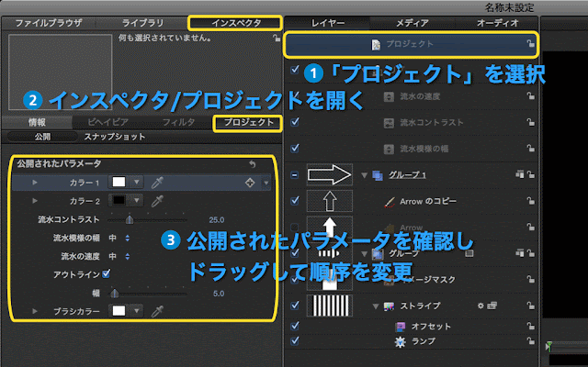Click the document icon in the プロジェクト row

376,45
